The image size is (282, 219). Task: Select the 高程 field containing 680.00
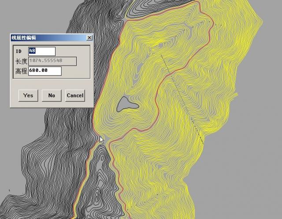pos(45,71)
